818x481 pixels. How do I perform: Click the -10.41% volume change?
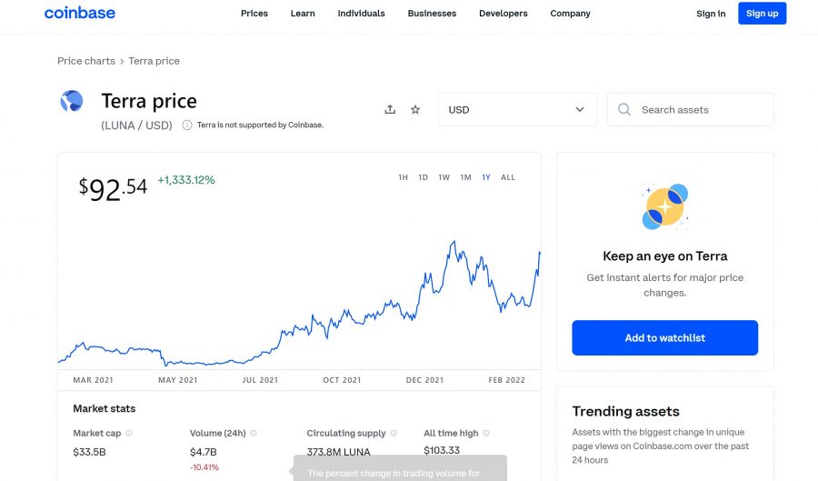point(204,467)
